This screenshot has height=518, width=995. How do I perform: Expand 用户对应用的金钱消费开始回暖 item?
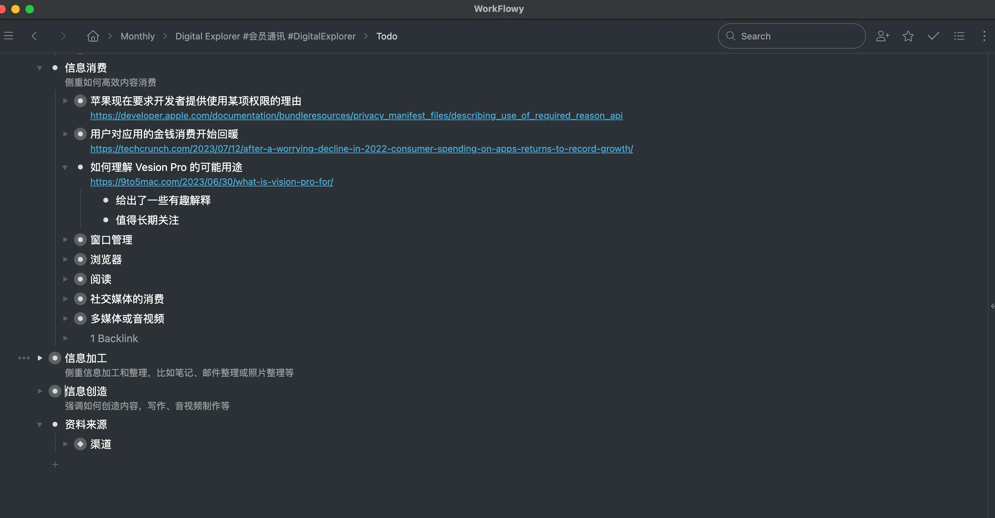coord(65,134)
